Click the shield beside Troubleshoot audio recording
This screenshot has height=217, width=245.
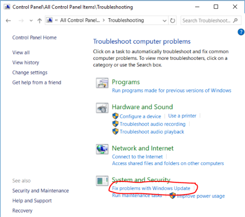click(115, 124)
